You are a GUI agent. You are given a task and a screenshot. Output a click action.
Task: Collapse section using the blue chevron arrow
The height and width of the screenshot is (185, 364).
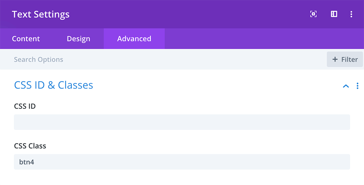346,86
